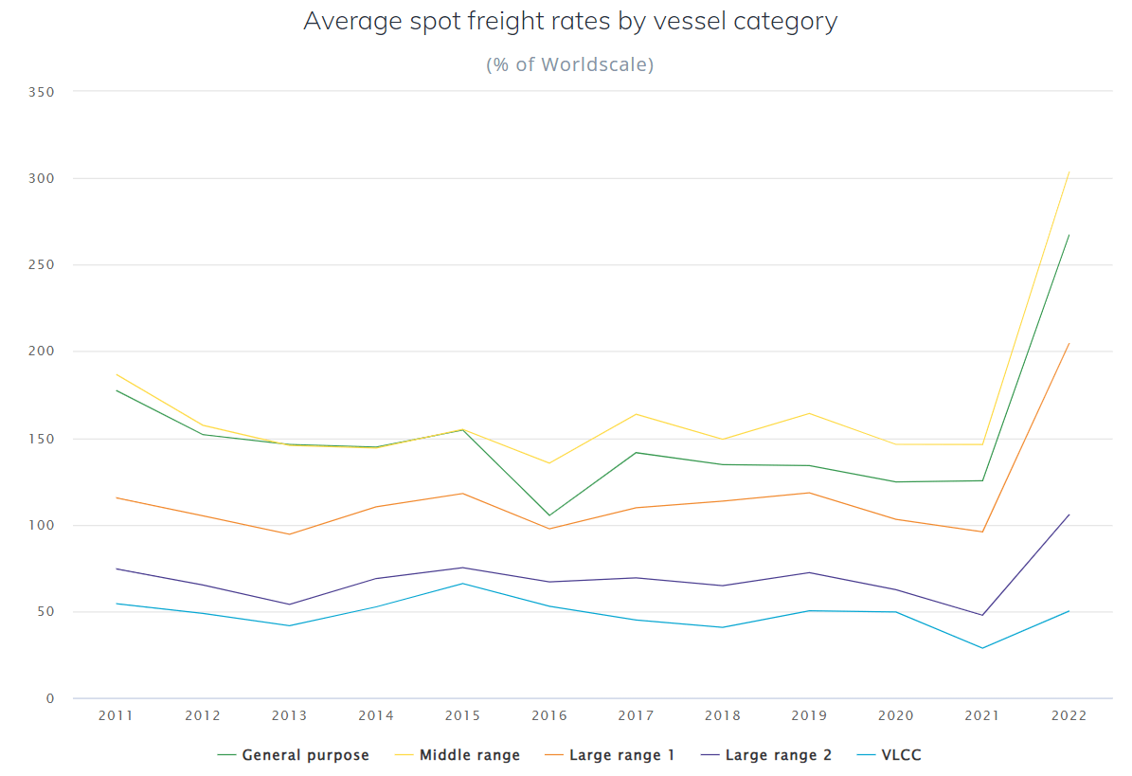The image size is (1132, 776).
Task: Toggle the VLCC legend item
Action: coord(901,755)
